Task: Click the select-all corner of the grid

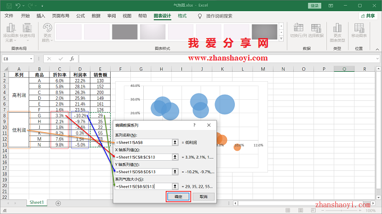Action: [x=5, y=69]
